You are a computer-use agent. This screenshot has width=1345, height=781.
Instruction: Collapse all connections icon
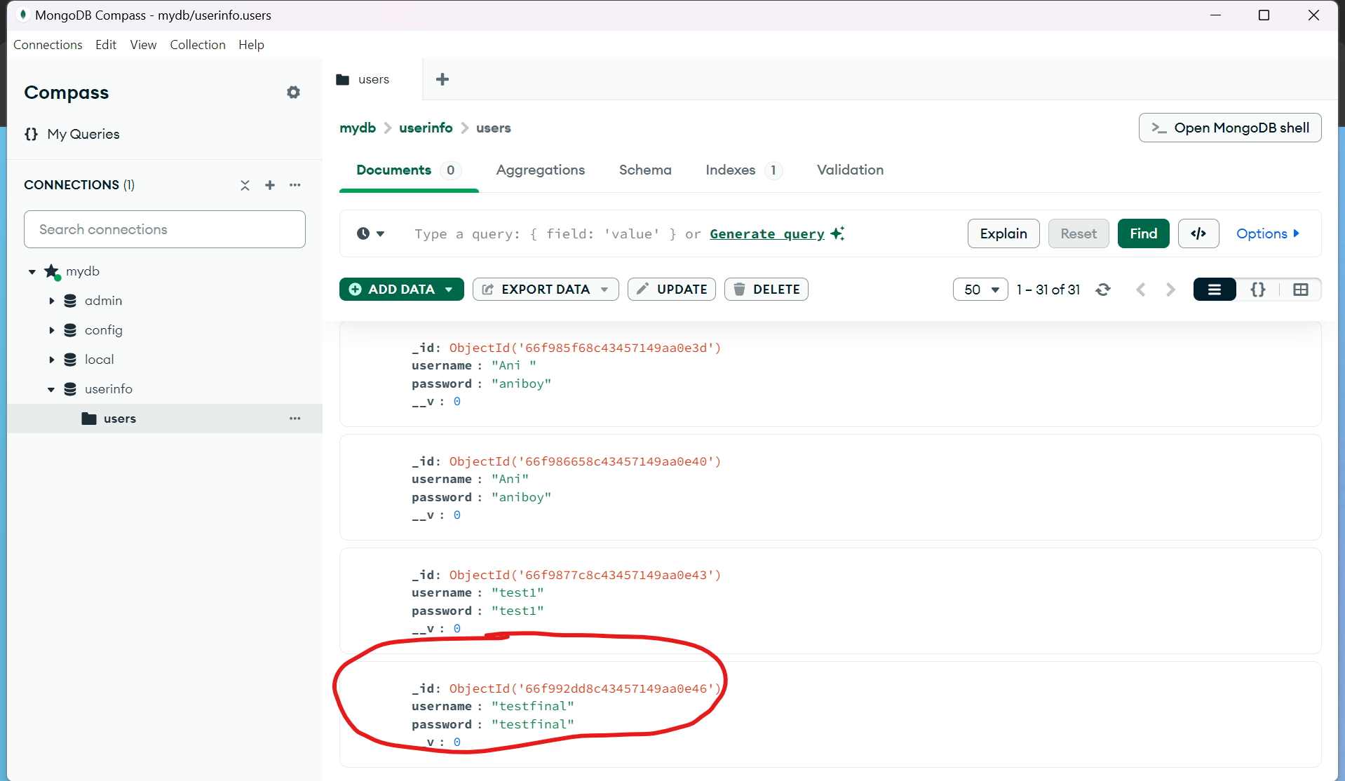245,185
